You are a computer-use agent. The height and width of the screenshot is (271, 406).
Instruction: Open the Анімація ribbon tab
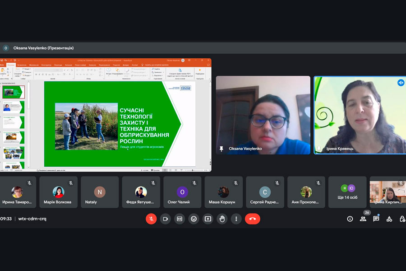point(69,65)
